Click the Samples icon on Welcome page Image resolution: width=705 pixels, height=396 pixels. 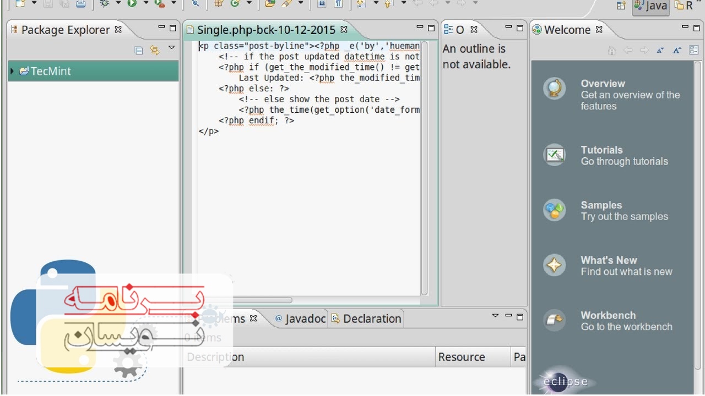(554, 210)
